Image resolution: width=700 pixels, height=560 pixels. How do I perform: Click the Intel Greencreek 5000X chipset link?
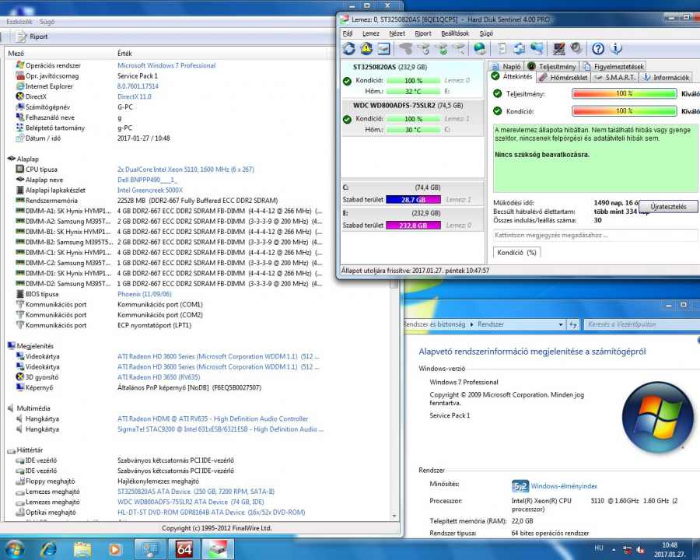pos(150,190)
